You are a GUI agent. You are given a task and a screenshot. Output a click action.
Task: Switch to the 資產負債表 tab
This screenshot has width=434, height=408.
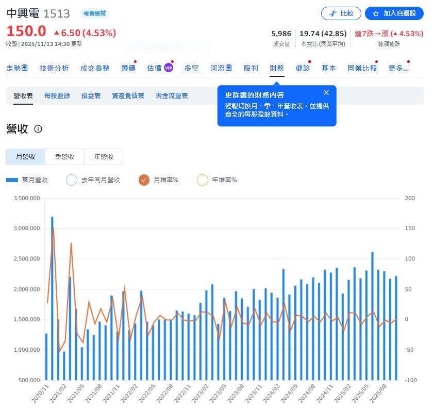(x=127, y=95)
